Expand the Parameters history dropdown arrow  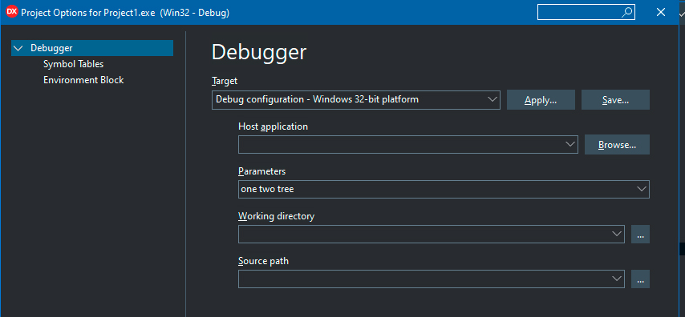[x=642, y=189]
